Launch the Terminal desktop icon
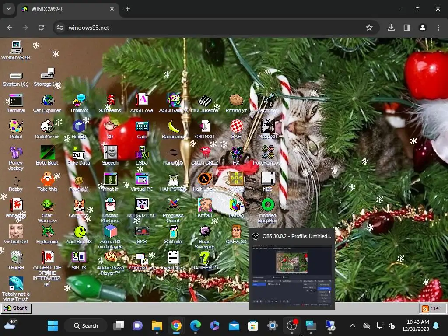This screenshot has width=448, height=336. coord(16,100)
